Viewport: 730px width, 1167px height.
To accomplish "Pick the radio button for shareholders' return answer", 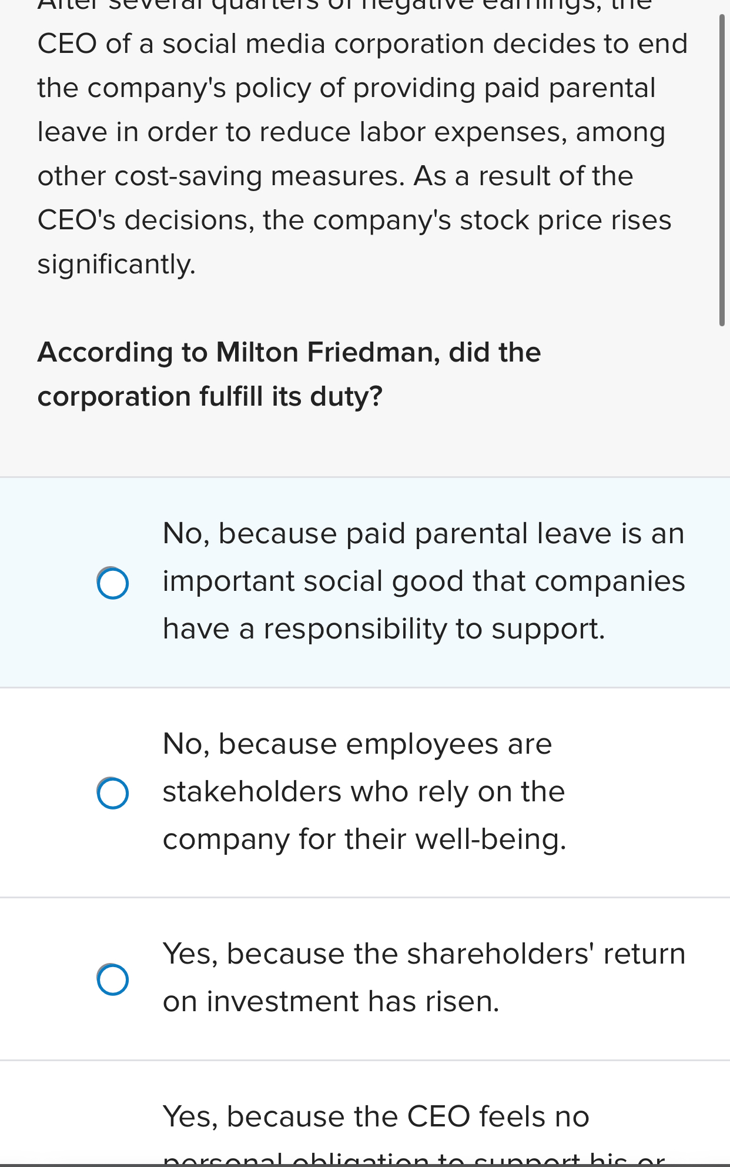I will click(113, 979).
